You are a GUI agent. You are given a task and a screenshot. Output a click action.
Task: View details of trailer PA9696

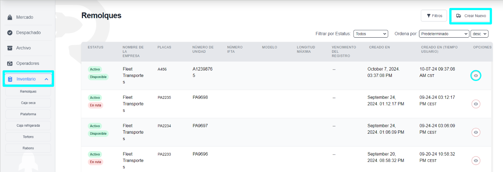[476, 161]
